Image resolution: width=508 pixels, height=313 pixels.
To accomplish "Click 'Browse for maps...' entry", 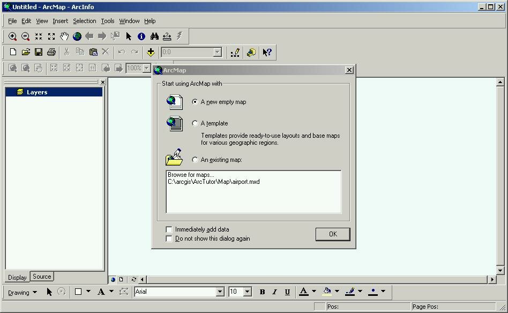I will pyautogui.click(x=191, y=175).
